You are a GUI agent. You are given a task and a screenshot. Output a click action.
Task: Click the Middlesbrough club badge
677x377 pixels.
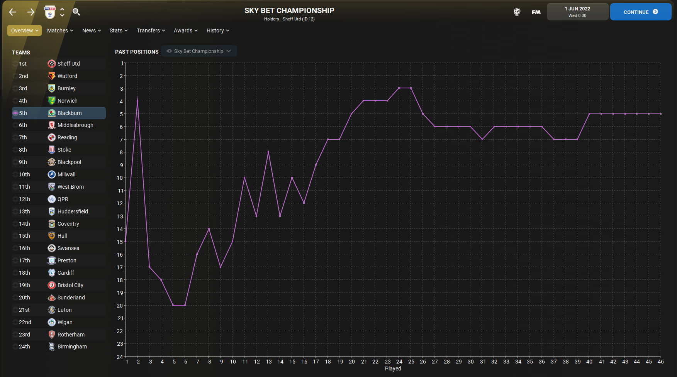[x=52, y=125]
